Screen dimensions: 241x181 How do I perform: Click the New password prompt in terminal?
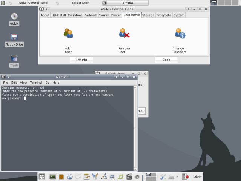click(x=12, y=98)
